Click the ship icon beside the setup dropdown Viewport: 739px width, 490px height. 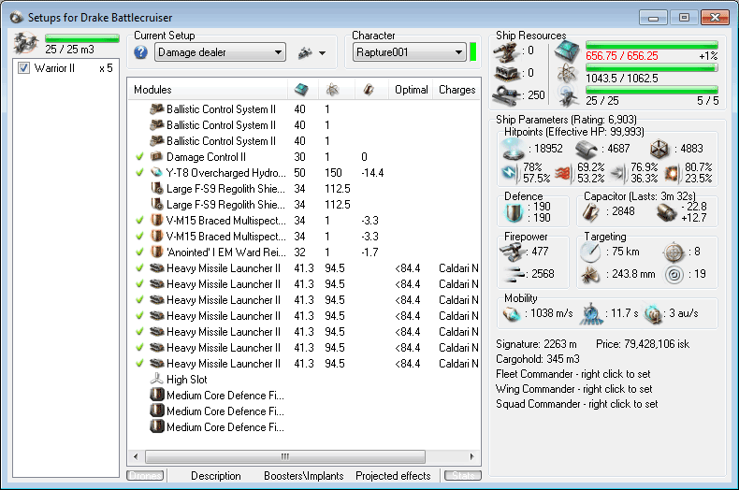(x=305, y=52)
